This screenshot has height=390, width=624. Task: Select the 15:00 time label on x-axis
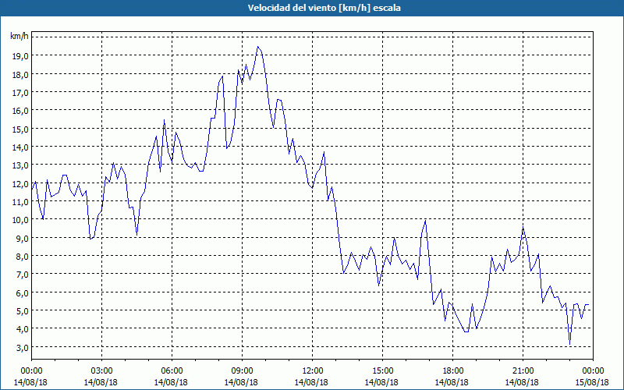tap(382, 371)
